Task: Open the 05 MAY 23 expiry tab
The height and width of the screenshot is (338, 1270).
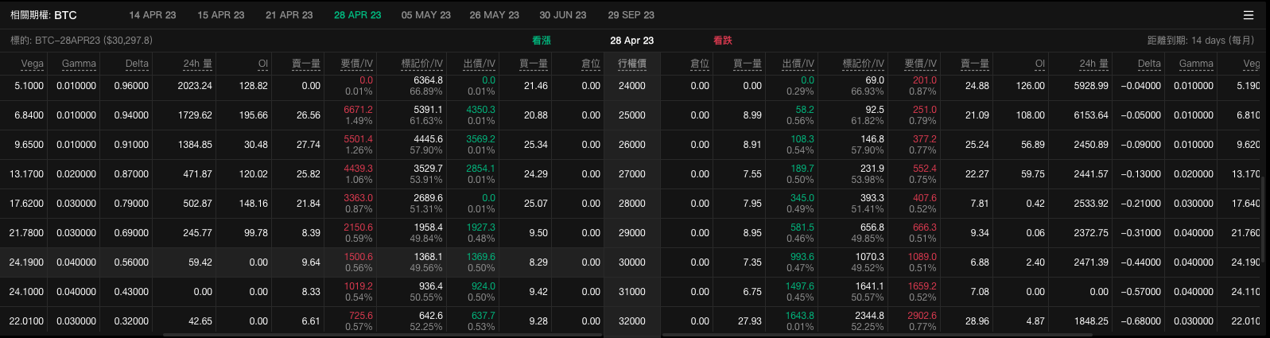Action: (x=426, y=15)
